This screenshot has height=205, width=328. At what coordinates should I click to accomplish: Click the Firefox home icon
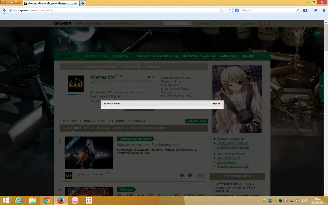[x=323, y=10]
